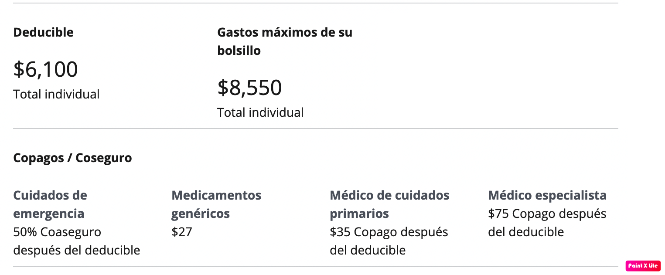
Task: Click Total individual under $8,550
Action: tap(260, 112)
